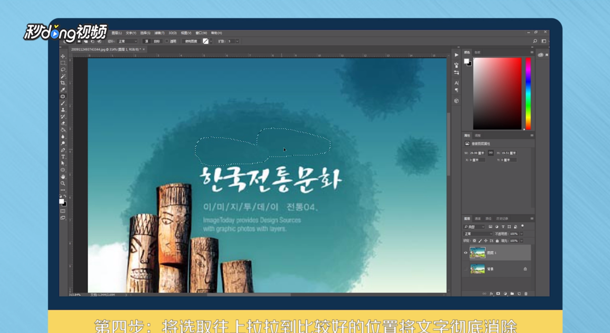The width and height of the screenshot is (610, 333).
Task: Close the document tab
Action: (144, 49)
